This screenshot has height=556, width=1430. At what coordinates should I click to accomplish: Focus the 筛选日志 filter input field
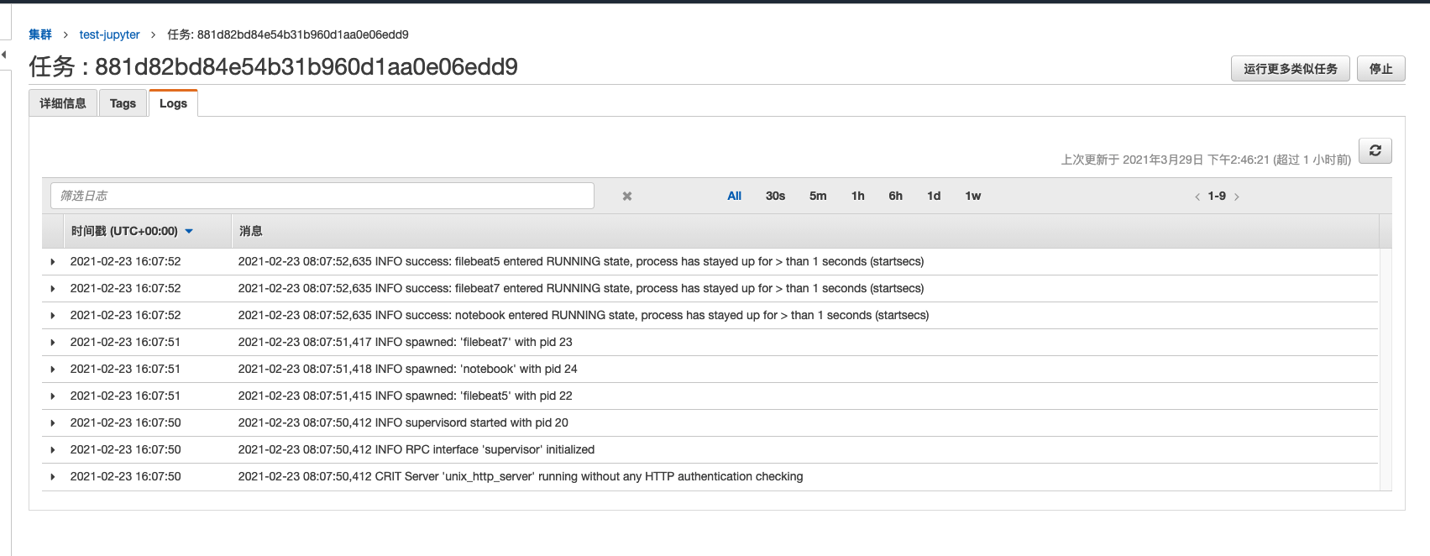pyautogui.click(x=322, y=196)
